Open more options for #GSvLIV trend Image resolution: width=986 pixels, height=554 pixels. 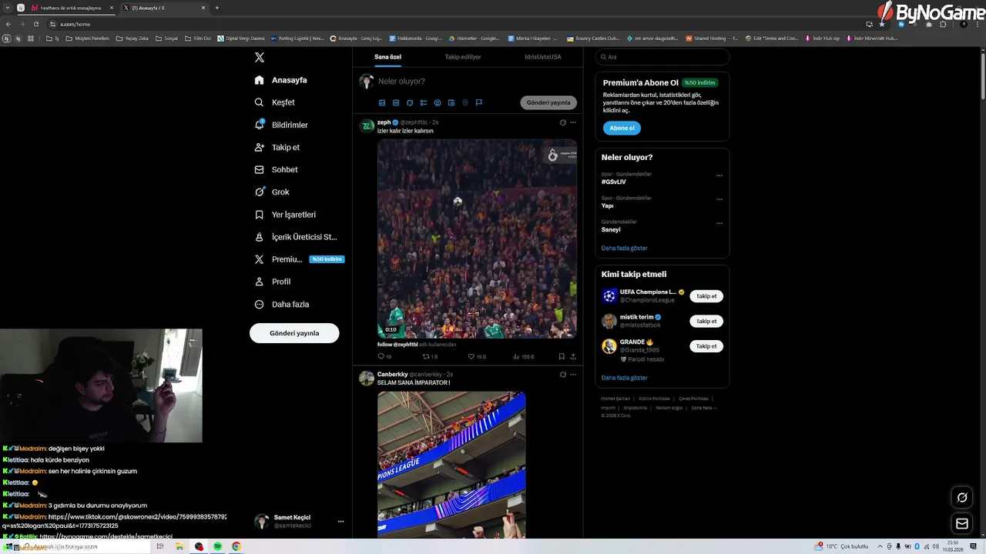click(x=719, y=175)
